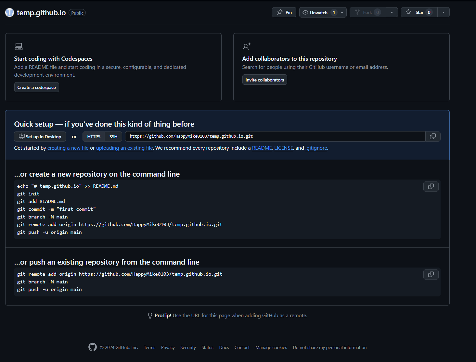
Task: Copy the create new repository commands
Action: click(431, 186)
